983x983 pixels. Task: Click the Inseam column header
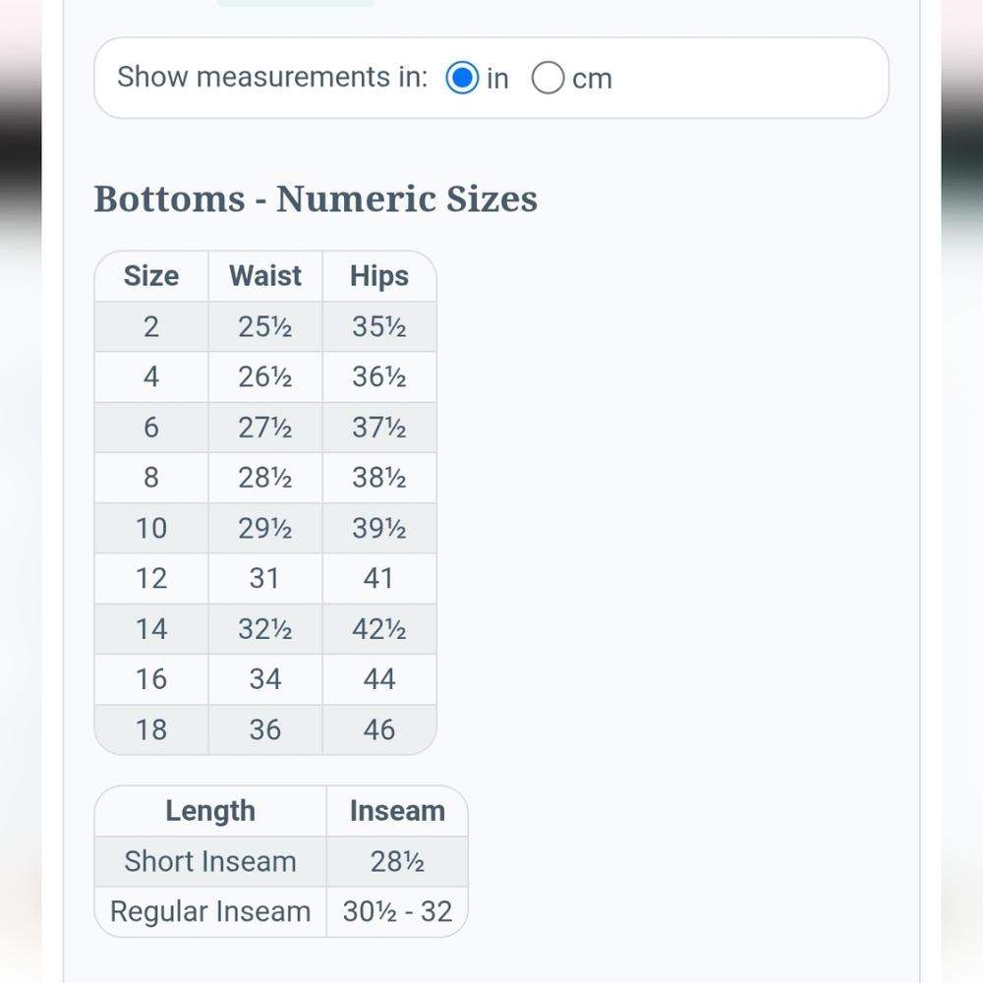coord(397,811)
